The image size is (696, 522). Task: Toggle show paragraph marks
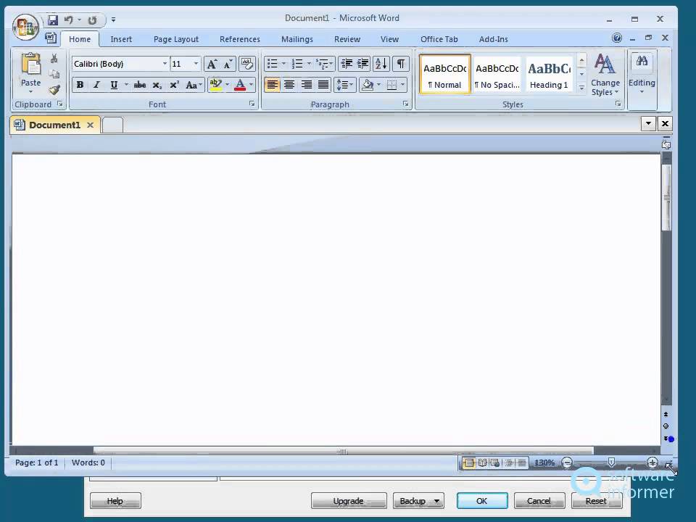click(x=401, y=64)
